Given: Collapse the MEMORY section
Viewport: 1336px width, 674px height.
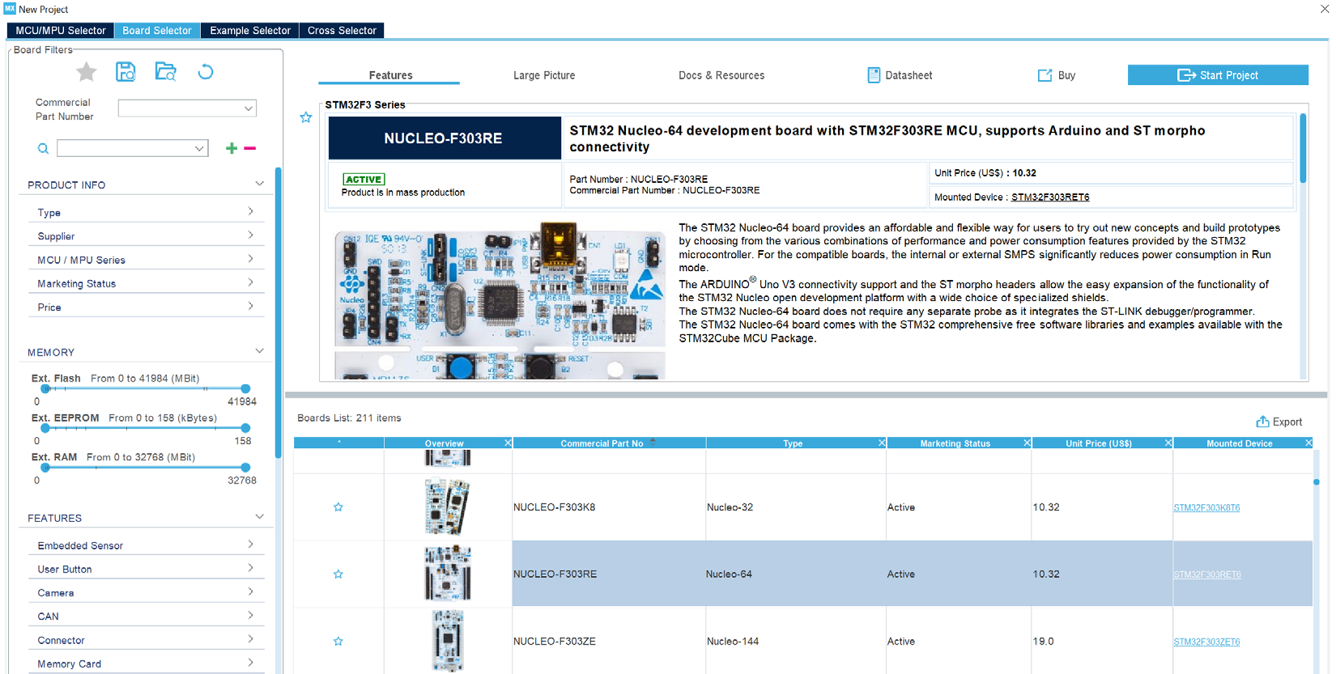Looking at the screenshot, I should click(259, 352).
